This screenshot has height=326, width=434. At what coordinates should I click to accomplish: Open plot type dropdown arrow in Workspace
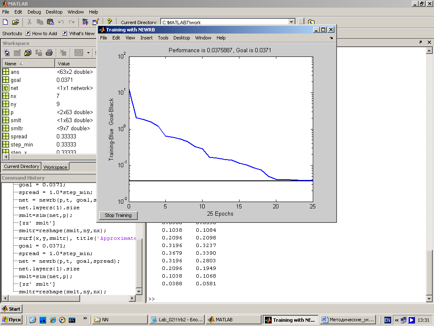(x=88, y=53)
